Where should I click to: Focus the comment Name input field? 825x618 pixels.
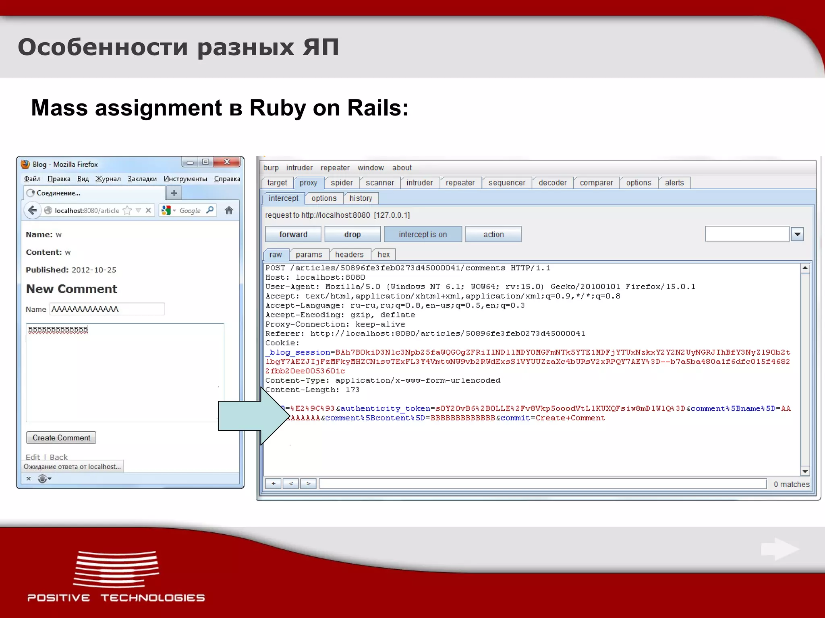[107, 309]
